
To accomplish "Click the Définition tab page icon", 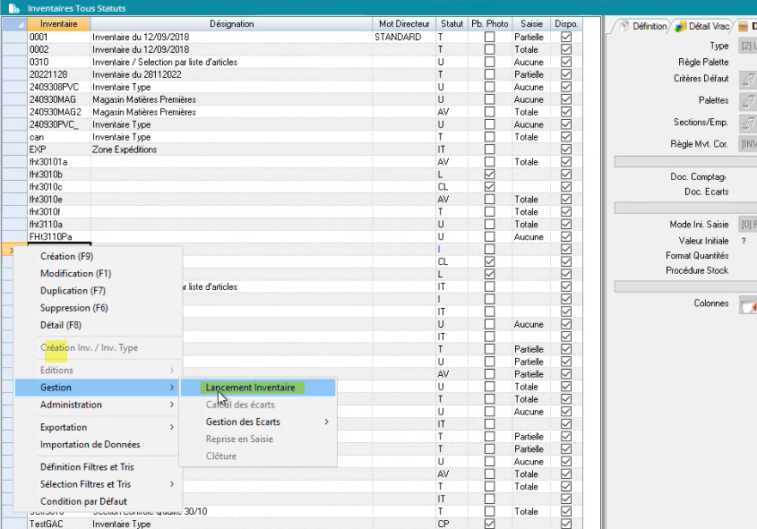I will pyautogui.click(x=623, y=27).
